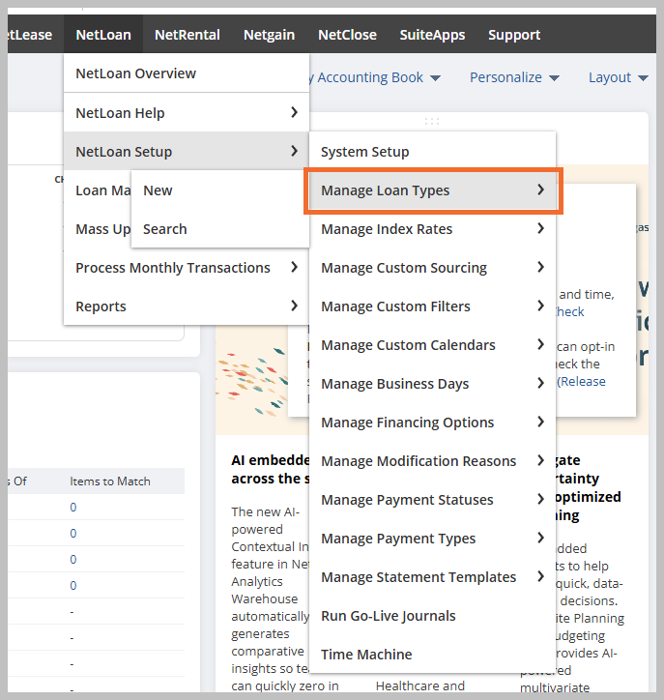Select Manage Modification Reasons entry

(x=432, y=461)
